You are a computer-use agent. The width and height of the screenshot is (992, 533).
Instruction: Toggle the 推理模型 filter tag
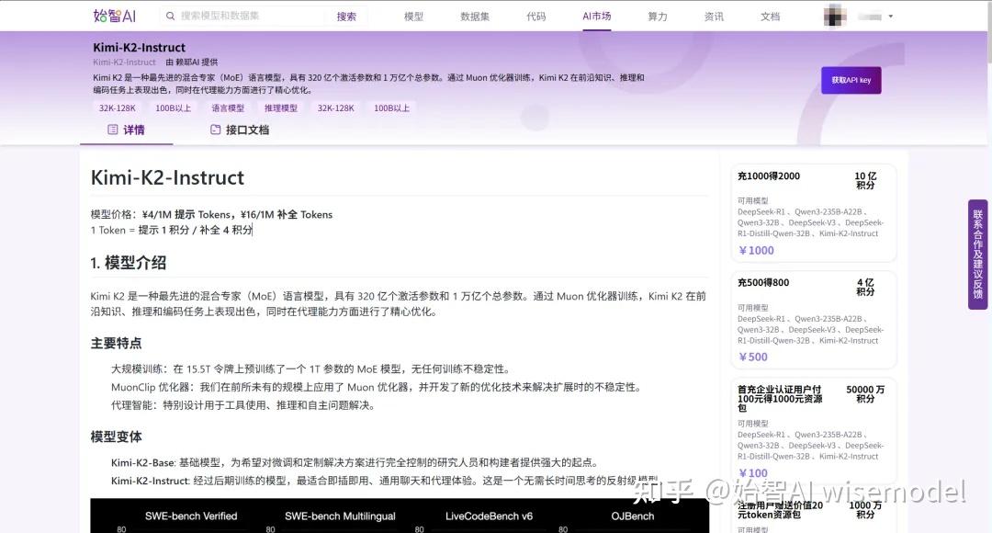281,108
